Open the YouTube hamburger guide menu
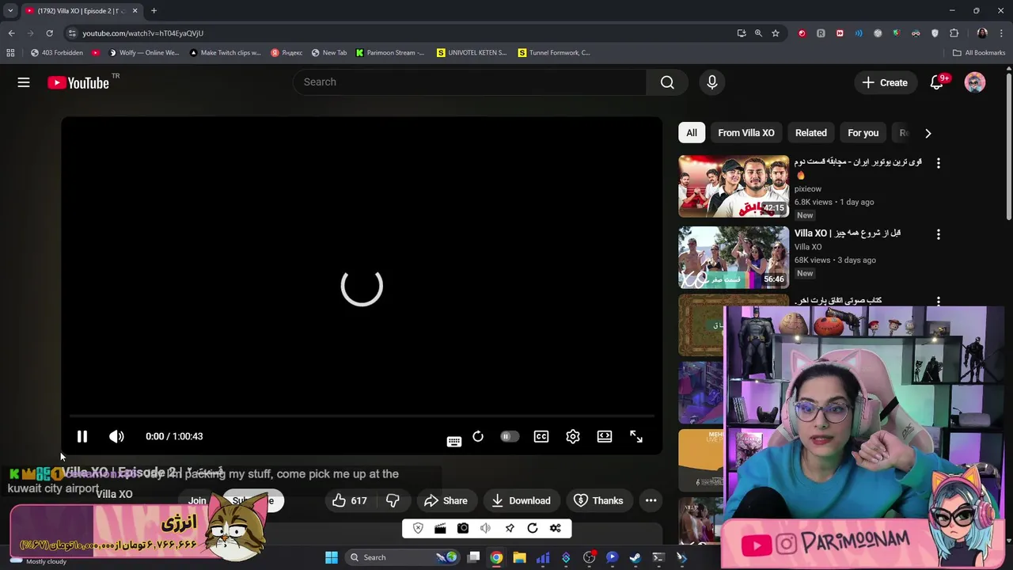The height and width of the screenshot is (570, 1013). (x=24, y=82)
